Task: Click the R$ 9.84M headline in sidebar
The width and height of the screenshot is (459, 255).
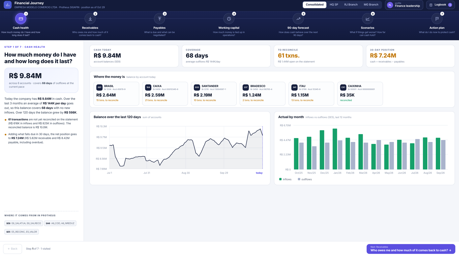Action: [x=25, y=76]
